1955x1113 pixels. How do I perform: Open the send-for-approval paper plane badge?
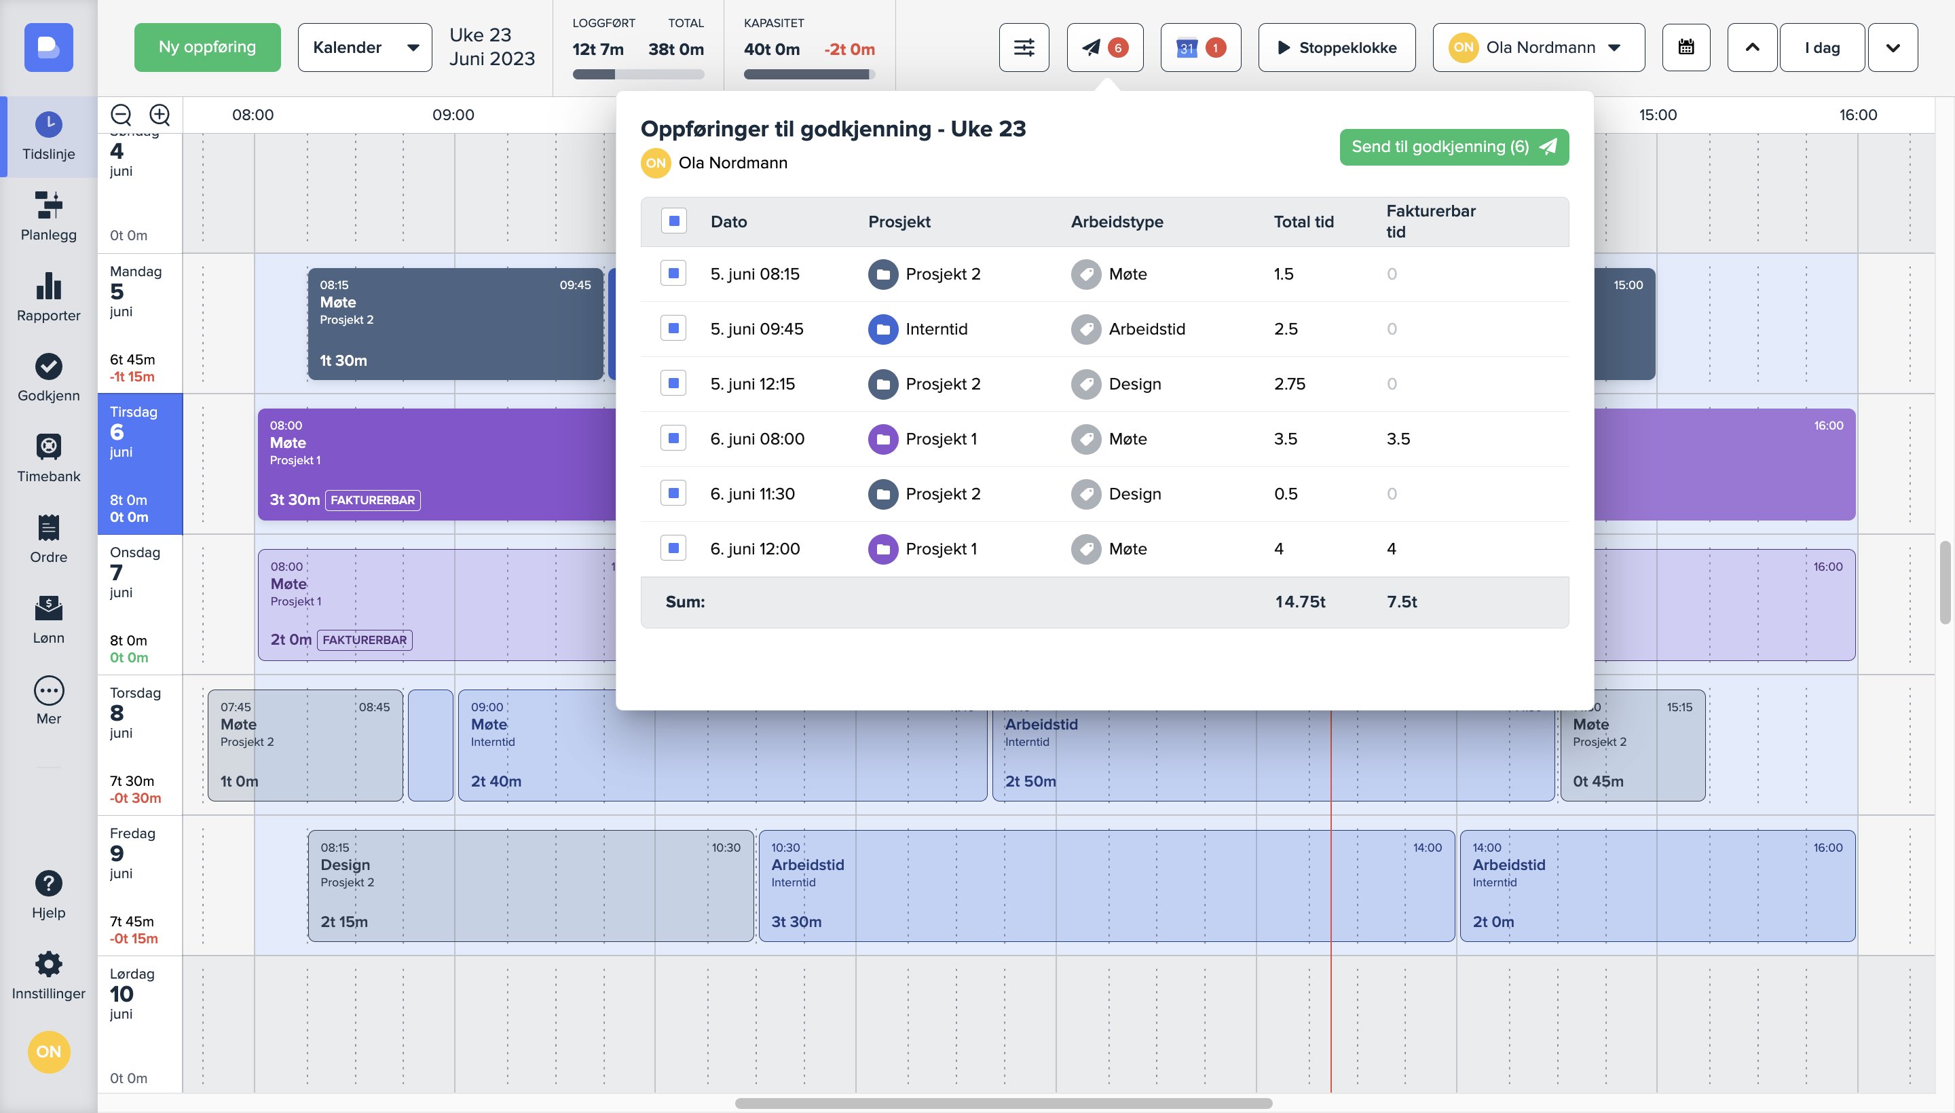[1105, 48]
